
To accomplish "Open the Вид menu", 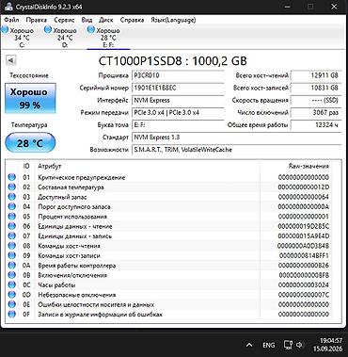I will [x=87, y=20].
